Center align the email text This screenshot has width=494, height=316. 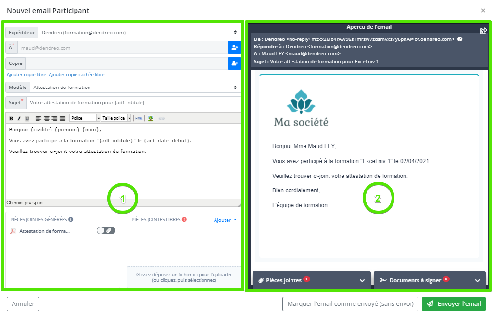coord(46,118)
